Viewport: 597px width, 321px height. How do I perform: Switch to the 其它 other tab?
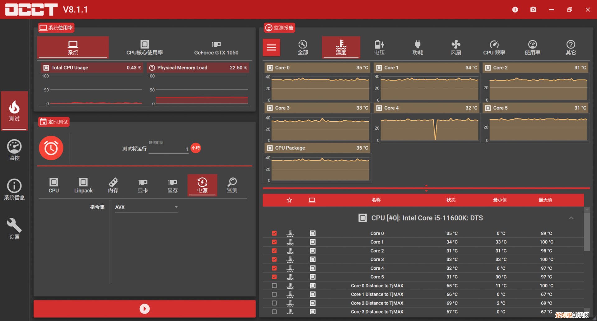tap(571, 47)
